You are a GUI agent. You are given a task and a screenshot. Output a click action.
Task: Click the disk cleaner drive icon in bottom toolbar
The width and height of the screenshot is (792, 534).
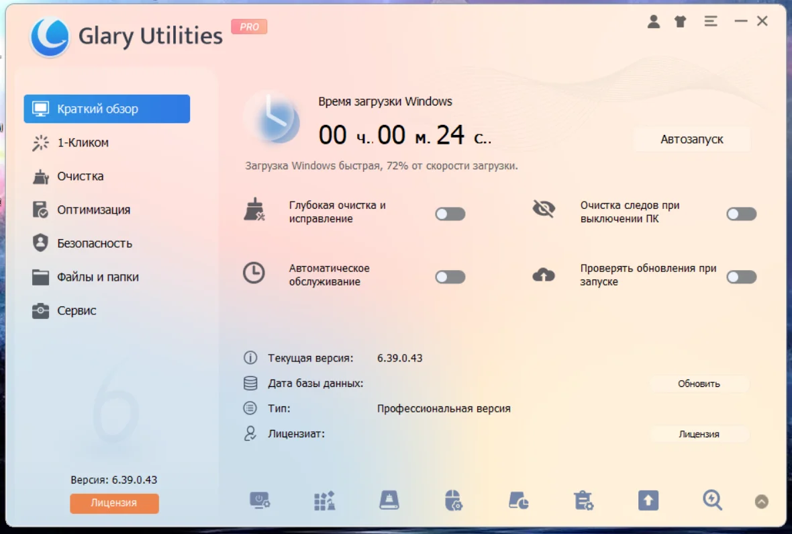click(x=389, y=500)
